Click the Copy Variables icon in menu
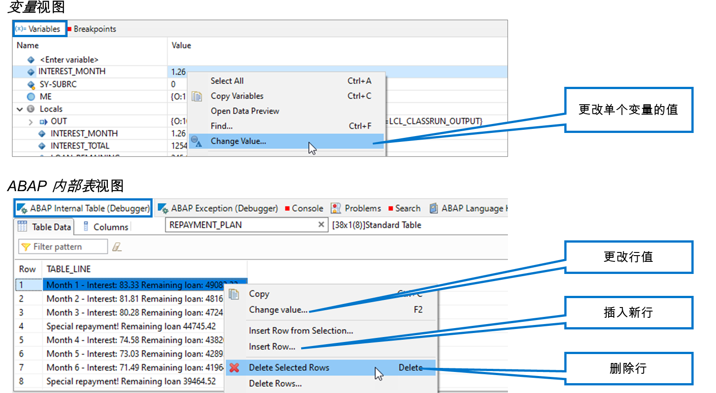This screenshot has width=716, height=393. pos(197,96)
